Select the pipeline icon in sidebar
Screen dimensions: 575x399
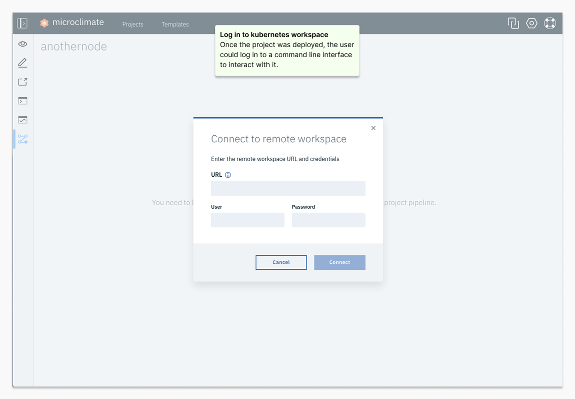(x=22, y=139)
